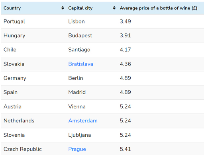Click the 3.49 price for Lisbon
204x155 pixels.
(126, 21)
